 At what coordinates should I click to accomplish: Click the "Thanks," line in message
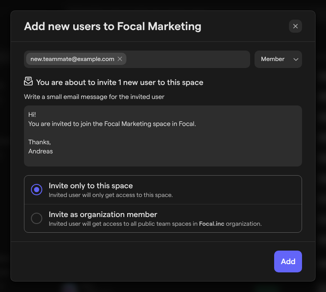[x=40, y=142]
